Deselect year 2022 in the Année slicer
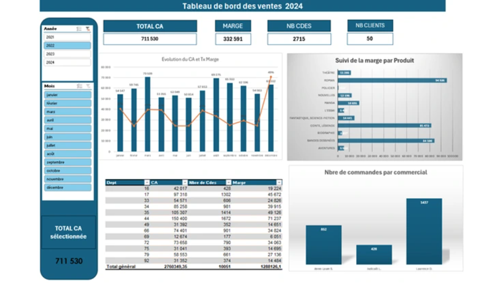This screenshot has width=503, height=283. tap(68, 46)
